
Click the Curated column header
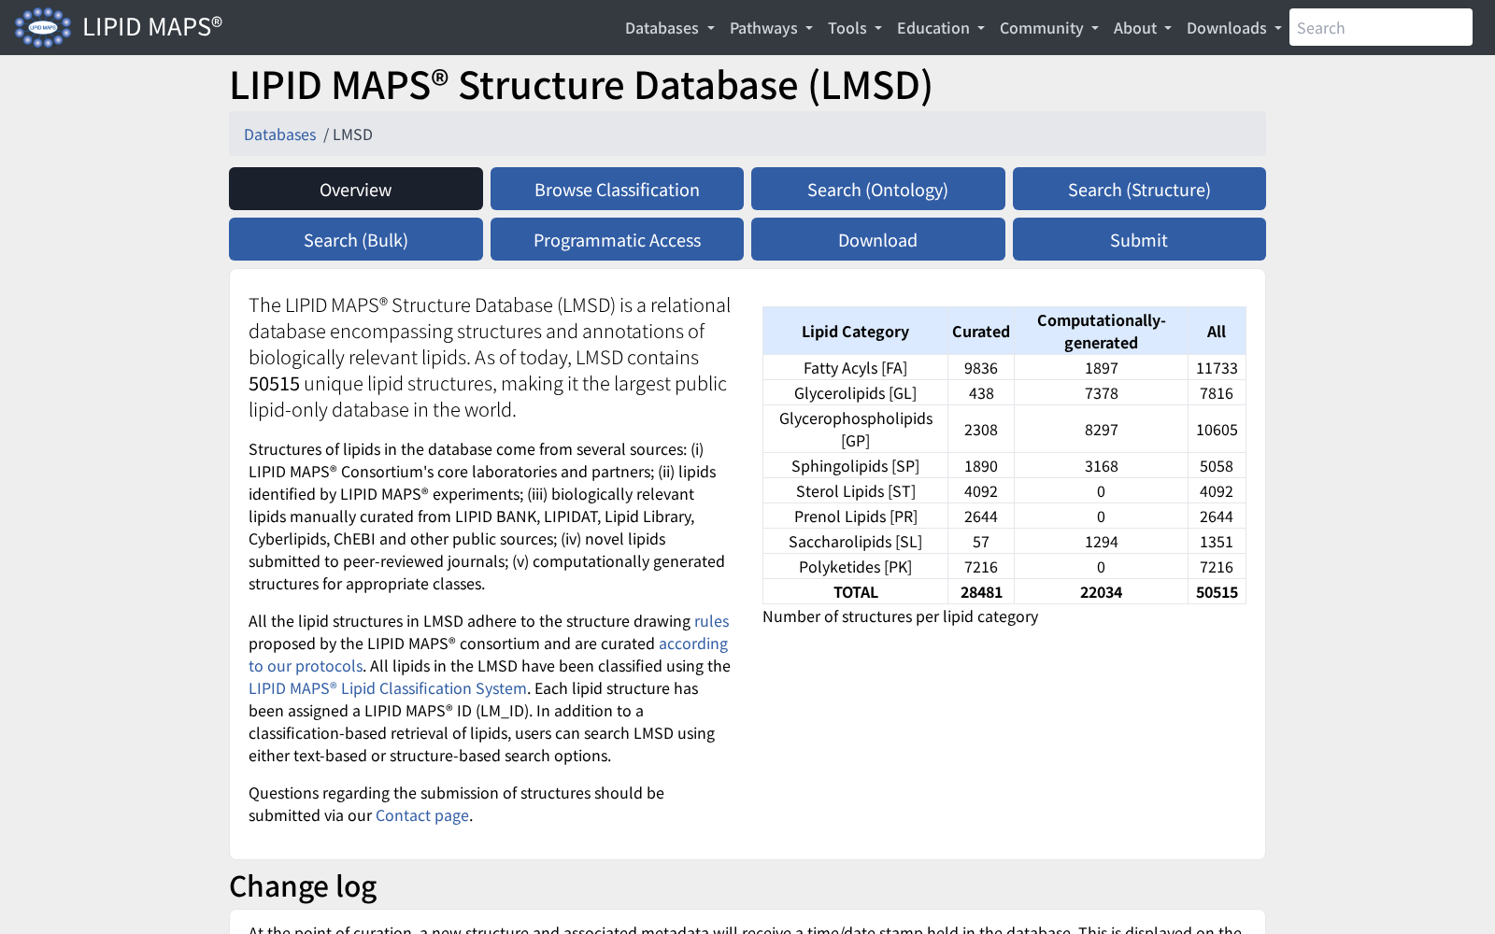981,332
